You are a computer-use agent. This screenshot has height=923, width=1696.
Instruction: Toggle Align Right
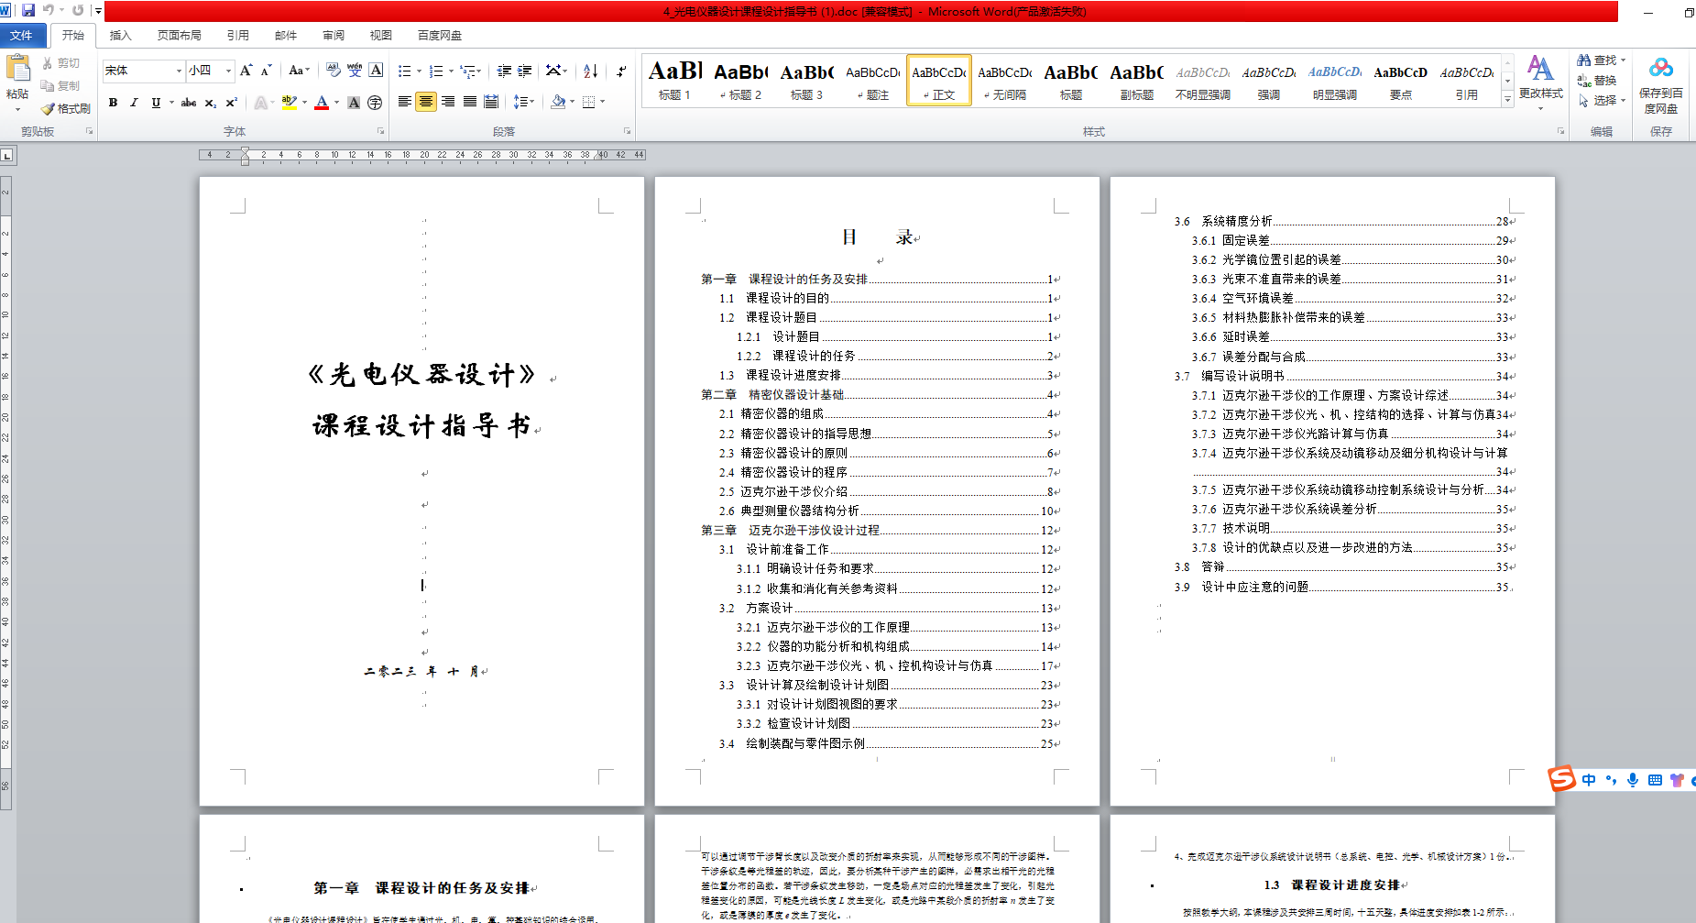point(448,102)
